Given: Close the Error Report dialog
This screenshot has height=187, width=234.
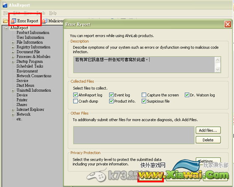Looking at the screenshot, I should click(228, 24).
